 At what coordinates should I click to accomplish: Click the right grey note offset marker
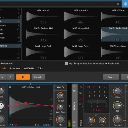pyautogui.click(x=106, y=105)
